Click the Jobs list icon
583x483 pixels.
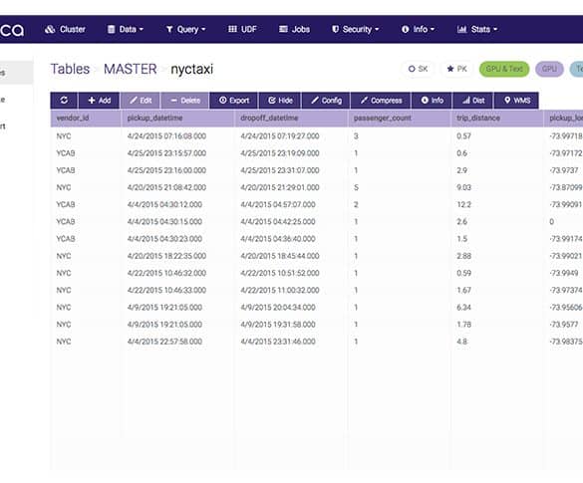coord(283,29)
